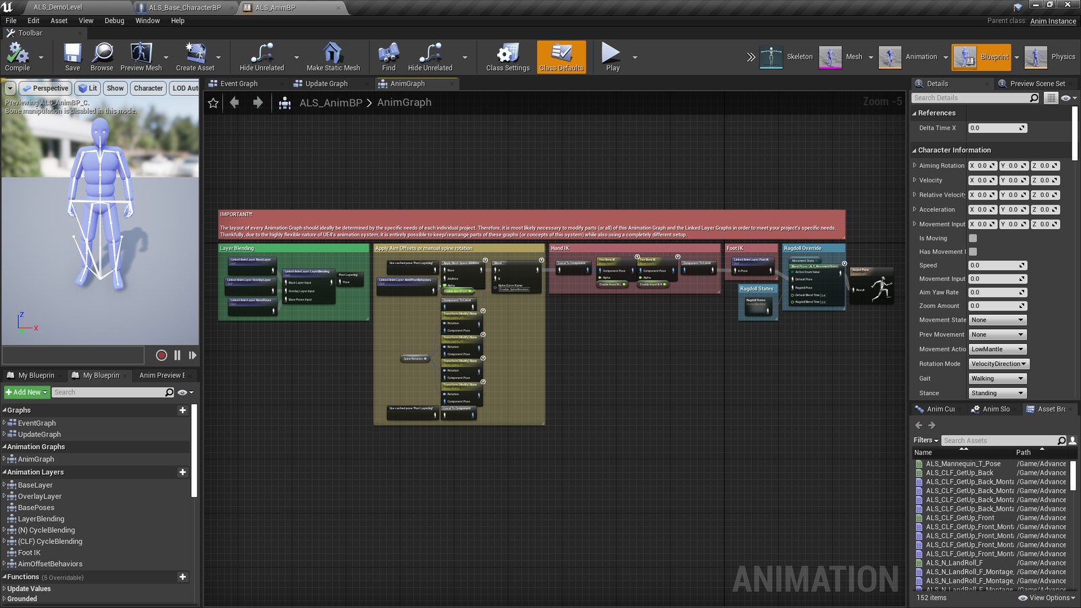Switch to the Update Graph tab

[x=326, y=83]
